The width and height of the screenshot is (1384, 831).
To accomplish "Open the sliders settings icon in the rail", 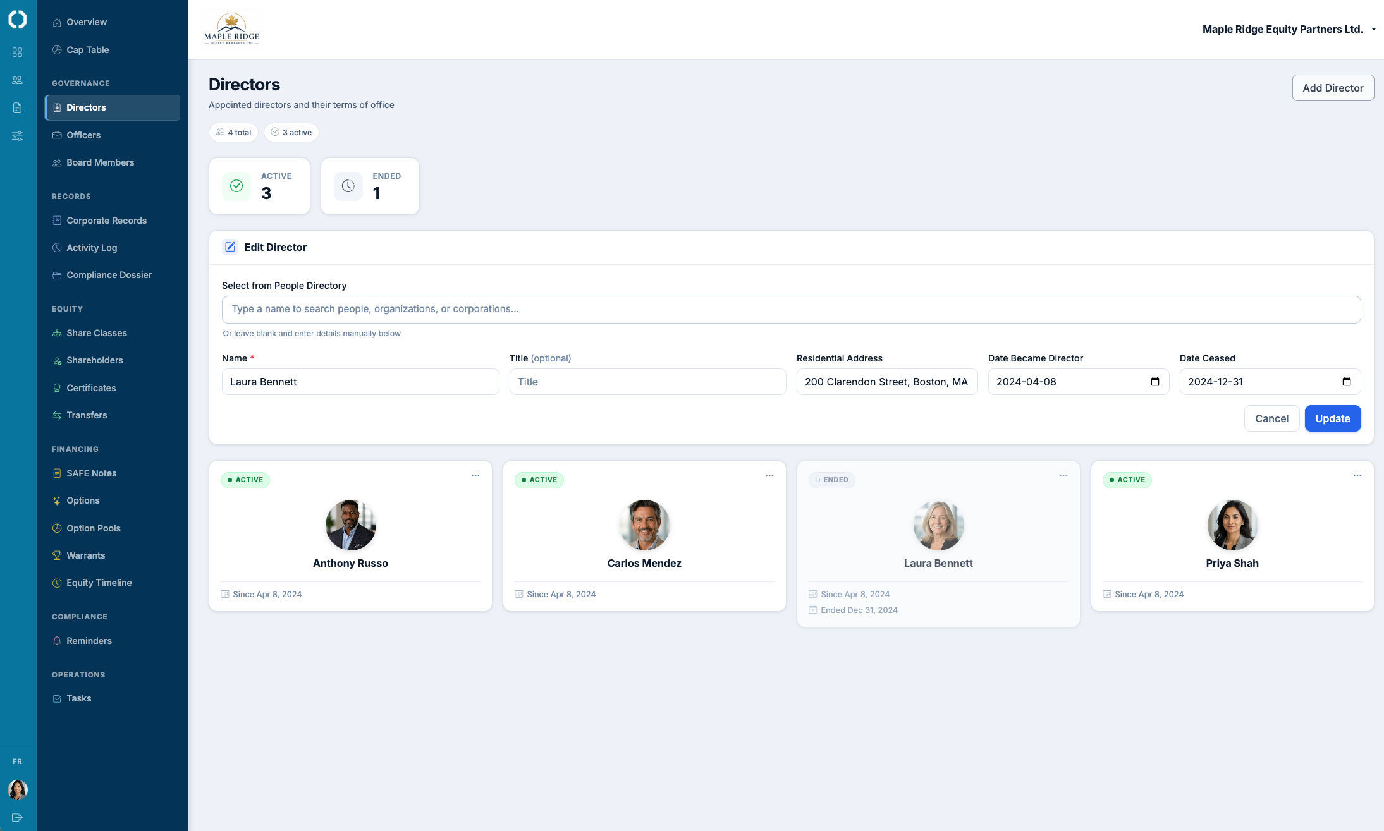I will pos(18,136).
